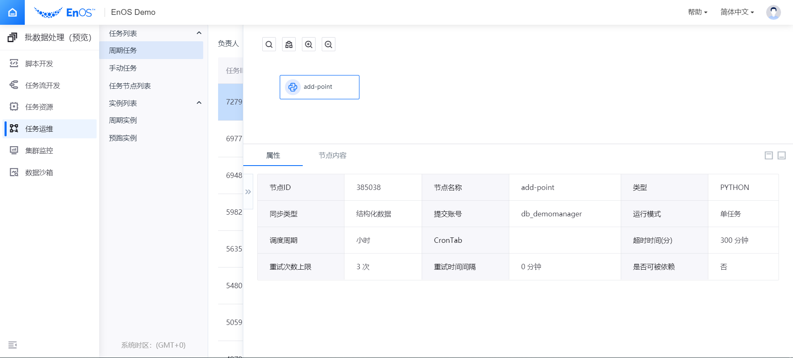Screen dimensions: 793x358
Task: Click the 系统时区 (GMT+0) text
Action: coord(153,345)
